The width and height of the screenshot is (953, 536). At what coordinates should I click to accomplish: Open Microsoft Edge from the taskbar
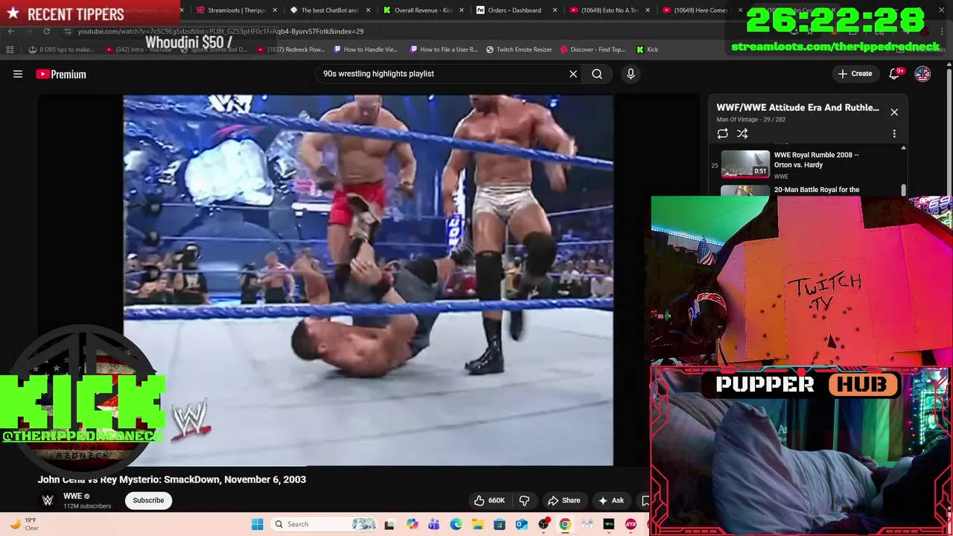[456, 524]
